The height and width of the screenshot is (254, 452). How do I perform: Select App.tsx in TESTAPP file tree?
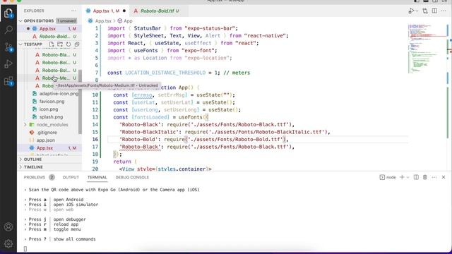coord(49,148)
